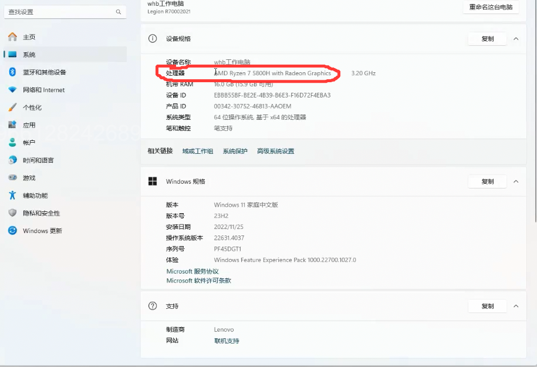
Task: Select 系统 in the sidebar
Action: point(65,55)
